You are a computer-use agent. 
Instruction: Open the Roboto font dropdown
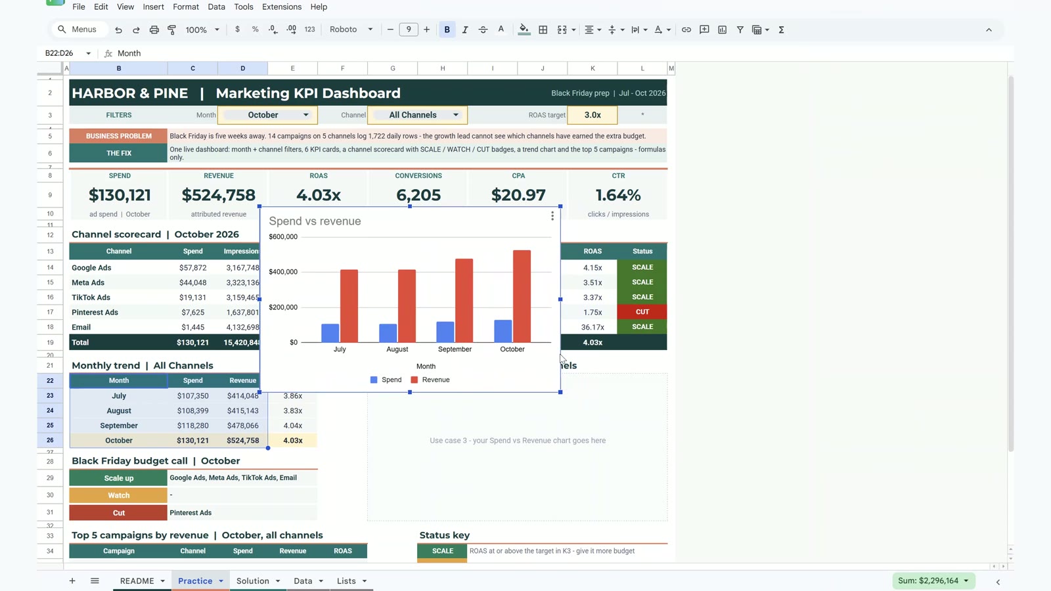point(351,30)
